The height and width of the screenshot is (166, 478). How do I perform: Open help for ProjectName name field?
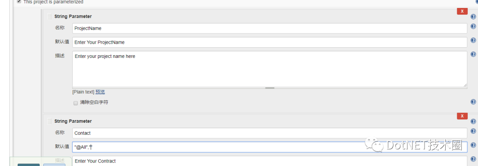[x=473, y=26]
